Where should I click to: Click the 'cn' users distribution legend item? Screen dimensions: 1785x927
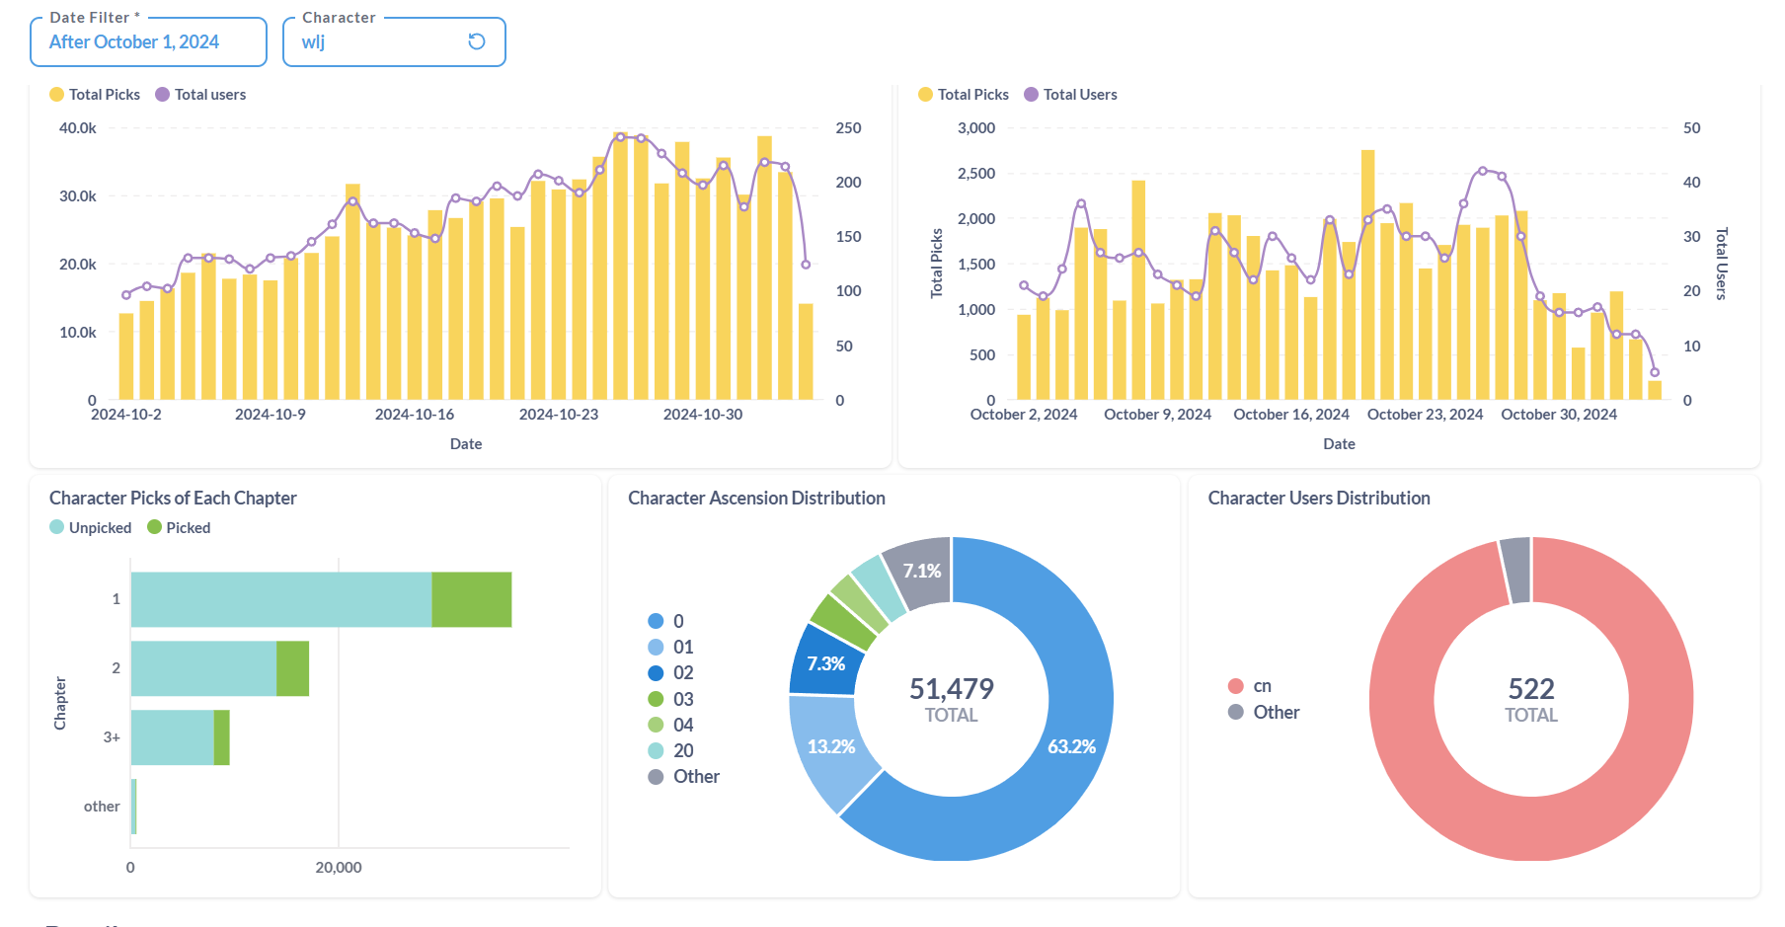pyautogui.click(x=1250, y=686)
